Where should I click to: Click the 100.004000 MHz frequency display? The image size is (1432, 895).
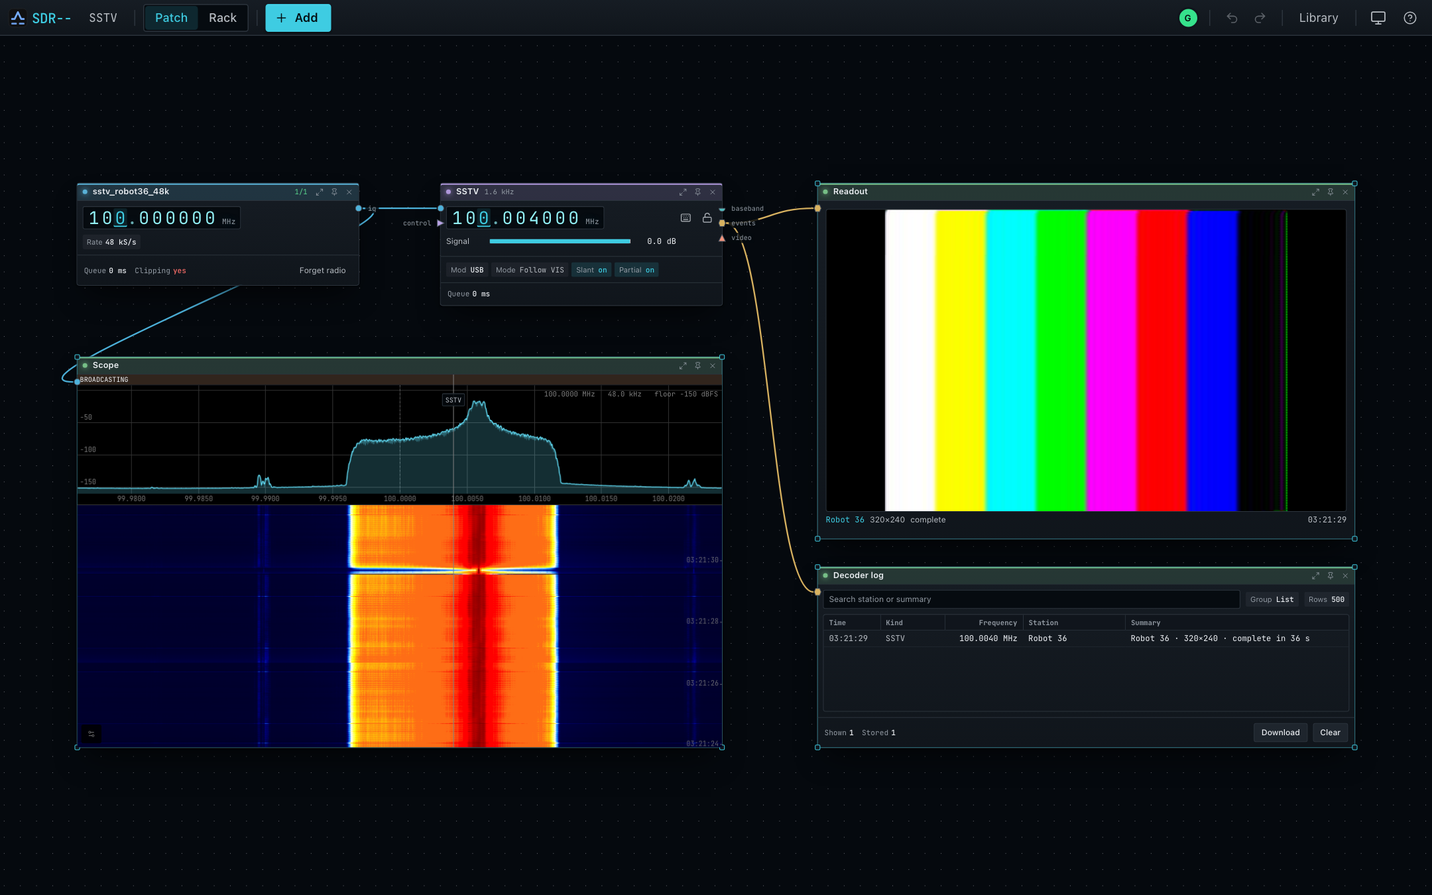tap(524, 218)
